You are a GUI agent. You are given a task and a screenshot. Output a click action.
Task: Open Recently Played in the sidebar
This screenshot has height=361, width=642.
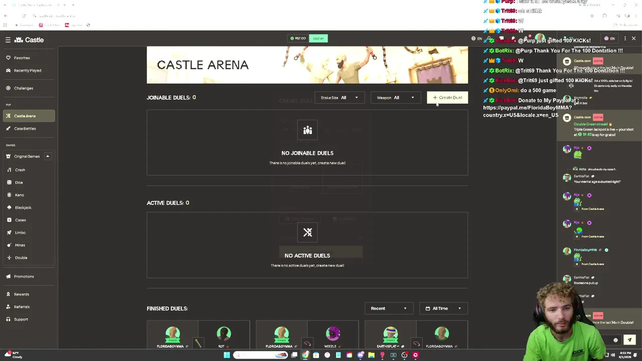[28, 70]
